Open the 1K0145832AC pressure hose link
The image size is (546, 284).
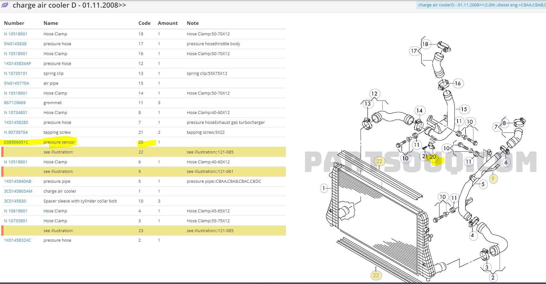(18, 240)
